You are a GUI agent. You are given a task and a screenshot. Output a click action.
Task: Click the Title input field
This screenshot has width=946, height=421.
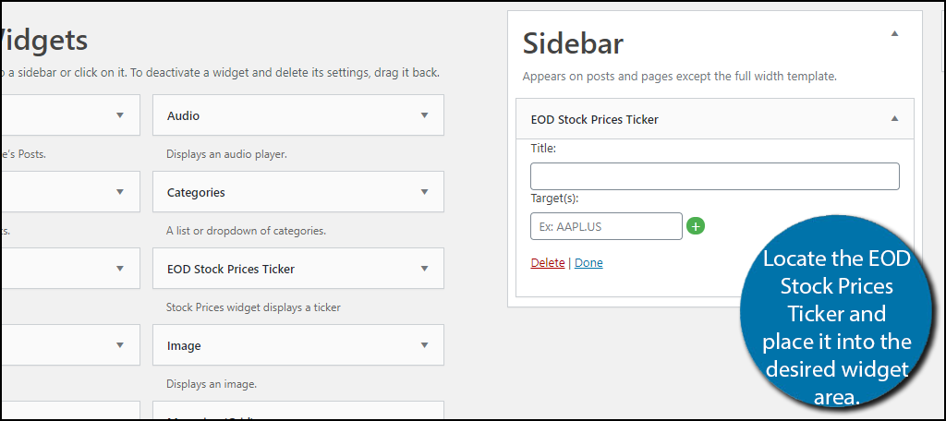point(715,176)
